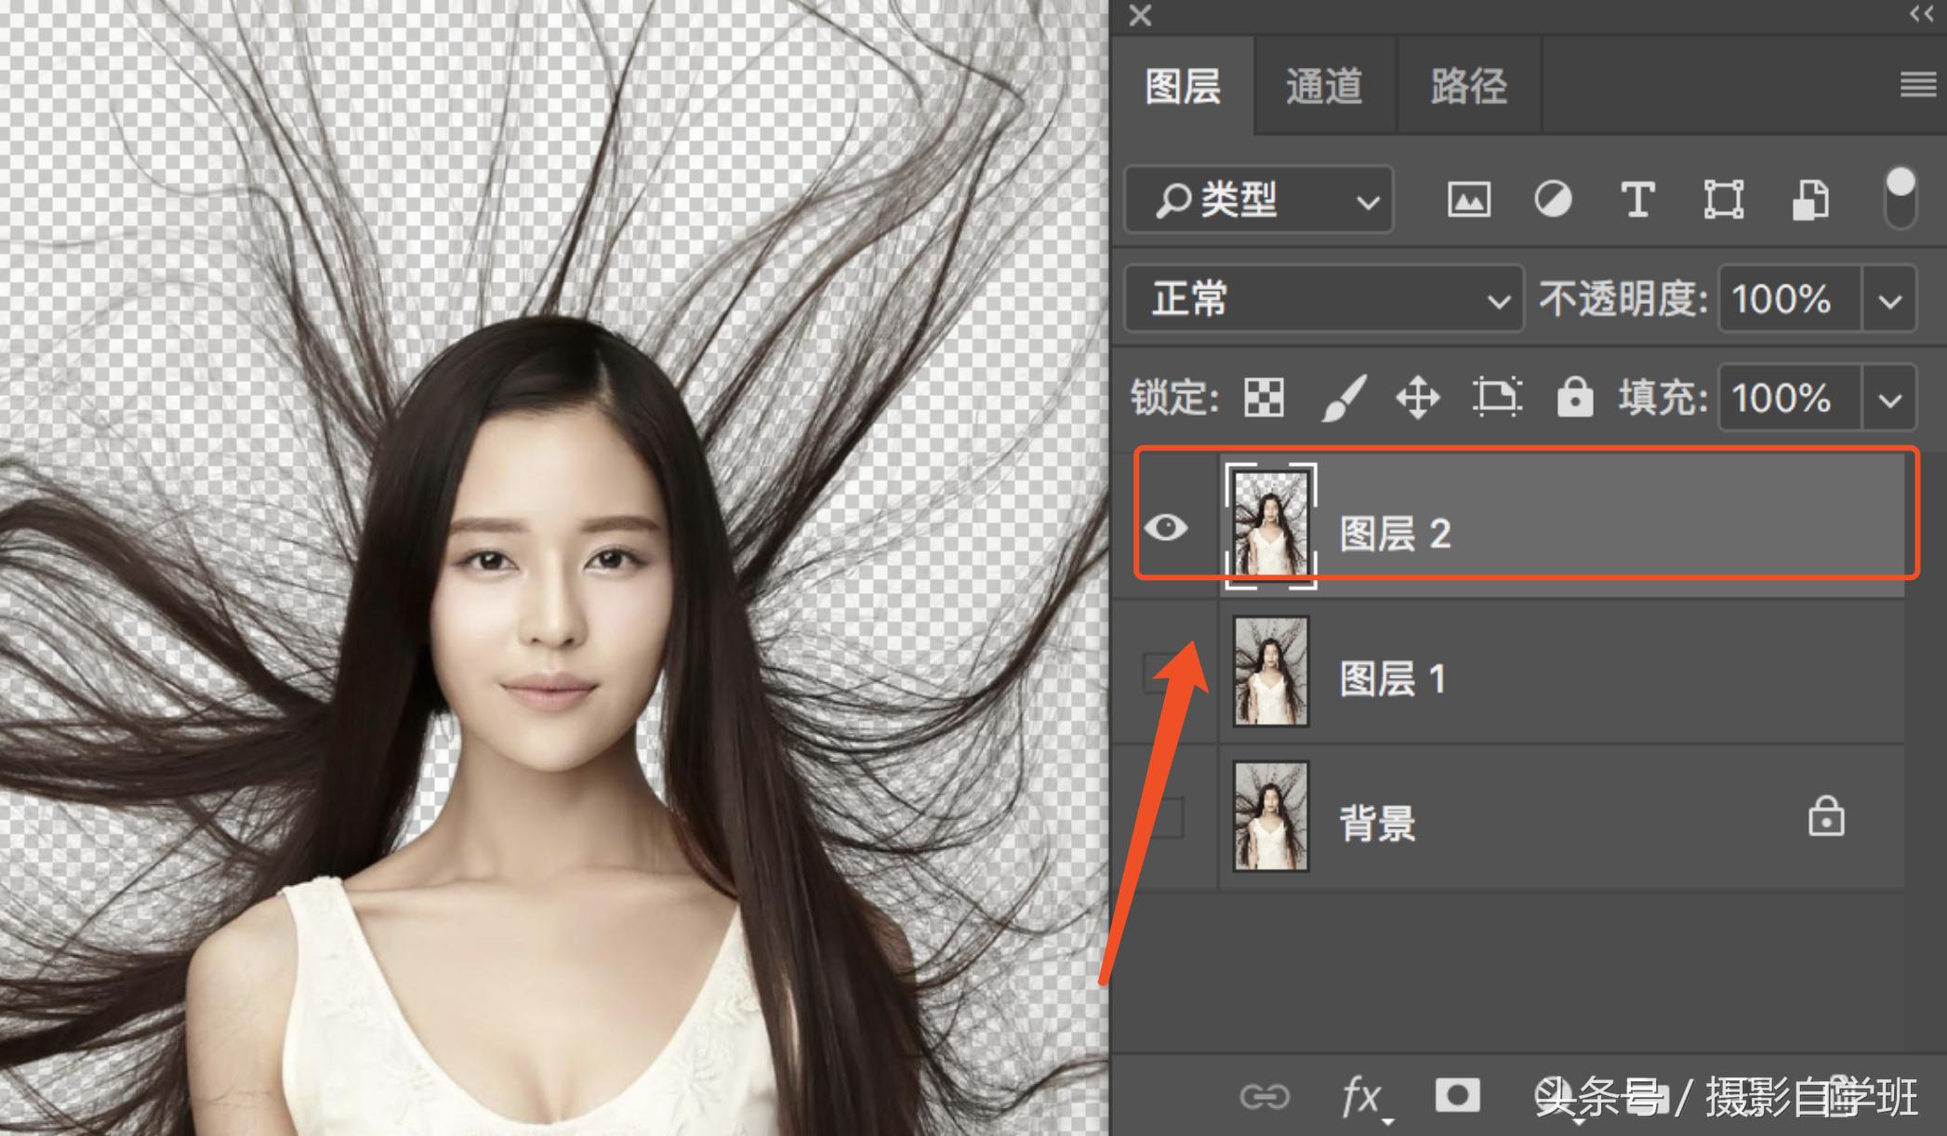Select the type layers filter icon

(1637, 199)
